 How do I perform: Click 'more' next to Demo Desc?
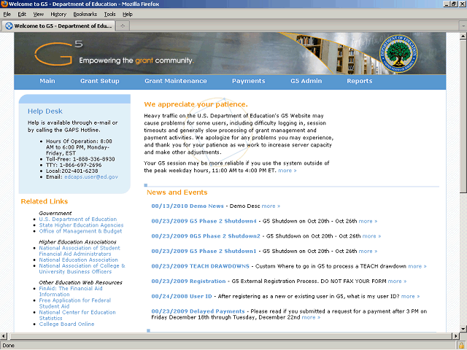click(x=271, y=206)
